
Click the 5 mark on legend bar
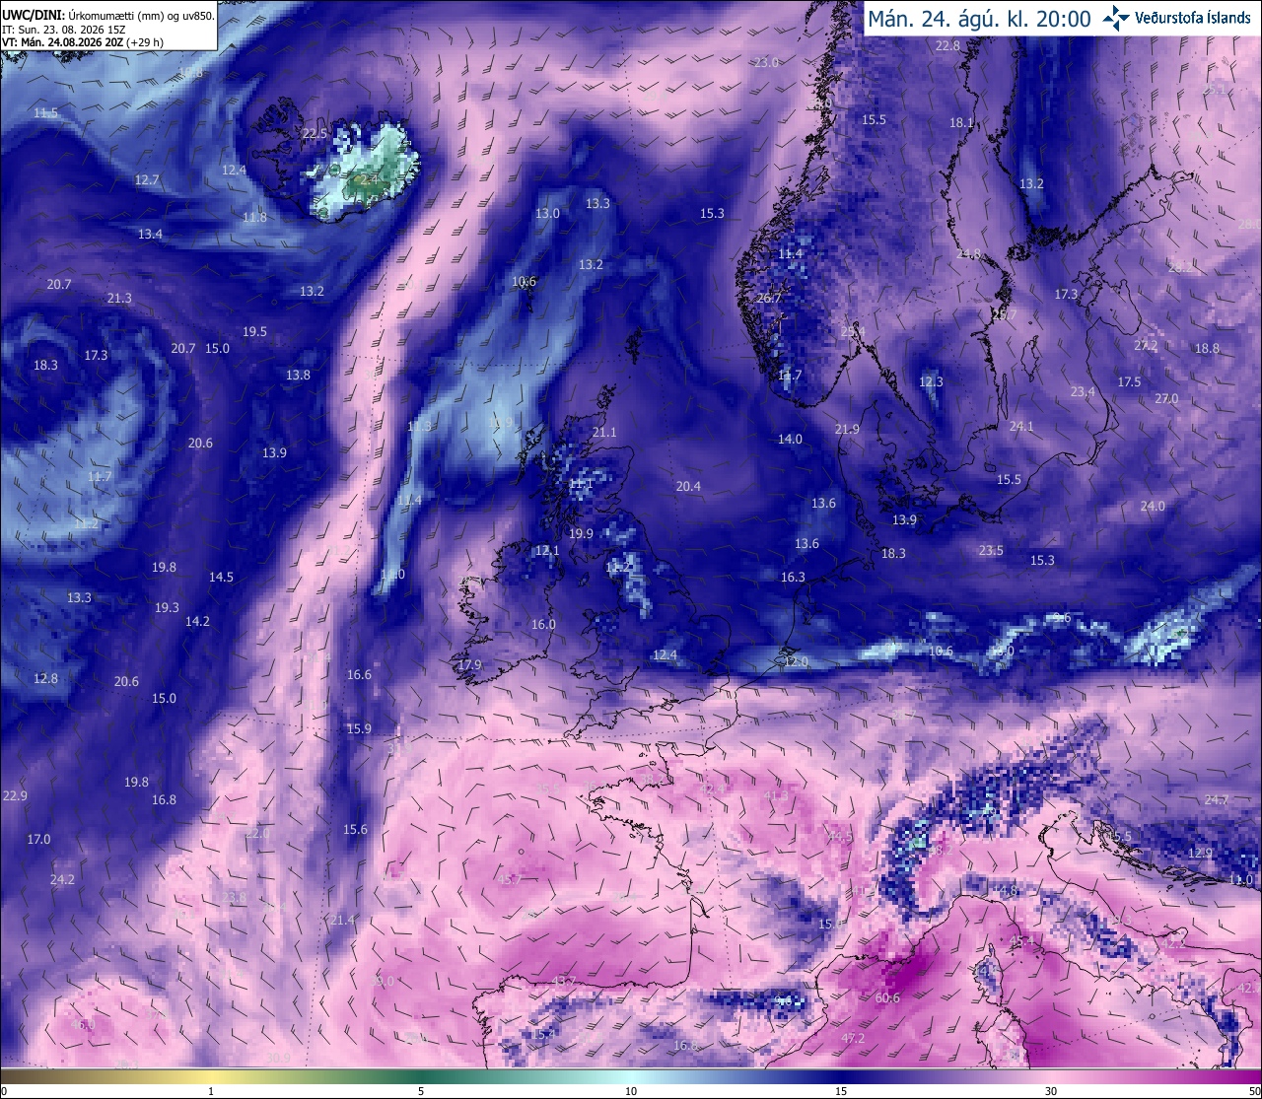[421, 1090]
